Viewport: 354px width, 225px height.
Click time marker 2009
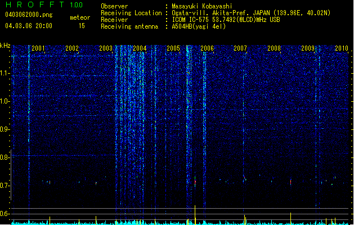point(308,48)
